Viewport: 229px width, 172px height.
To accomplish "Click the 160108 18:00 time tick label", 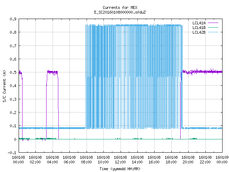I will coord(171,160).
